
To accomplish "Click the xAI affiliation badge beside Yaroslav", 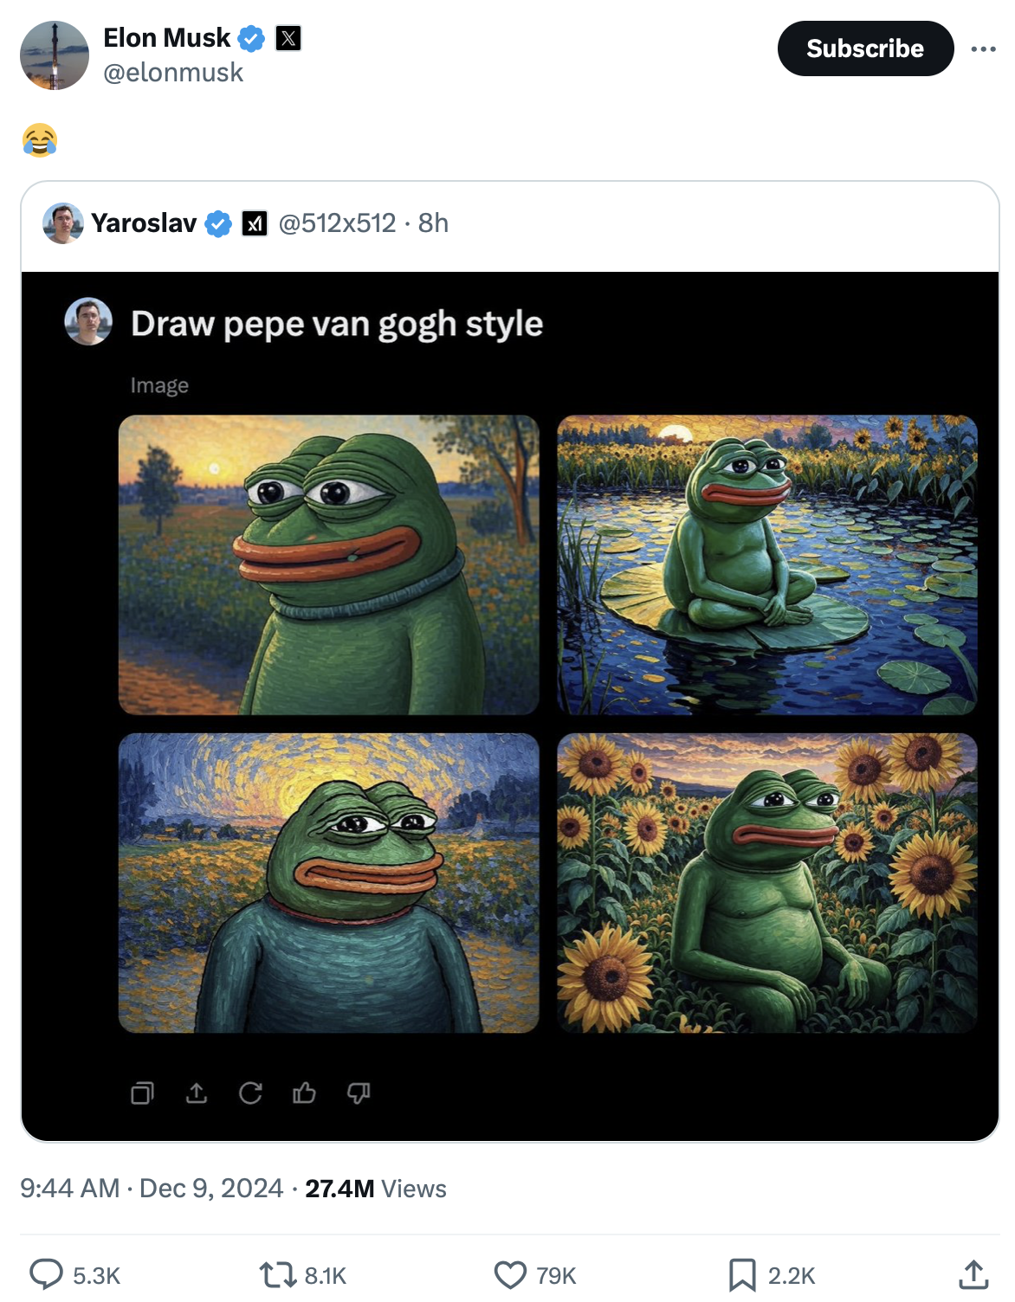I will (254, 223).
